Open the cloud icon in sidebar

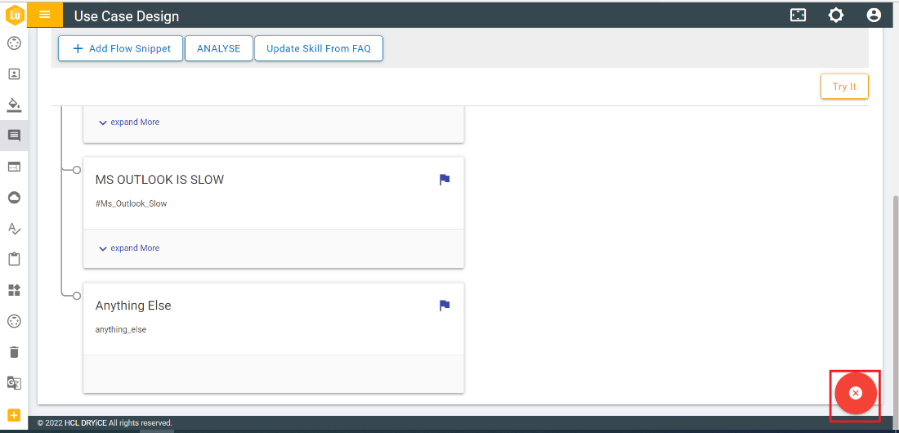[x=14, y=198]
